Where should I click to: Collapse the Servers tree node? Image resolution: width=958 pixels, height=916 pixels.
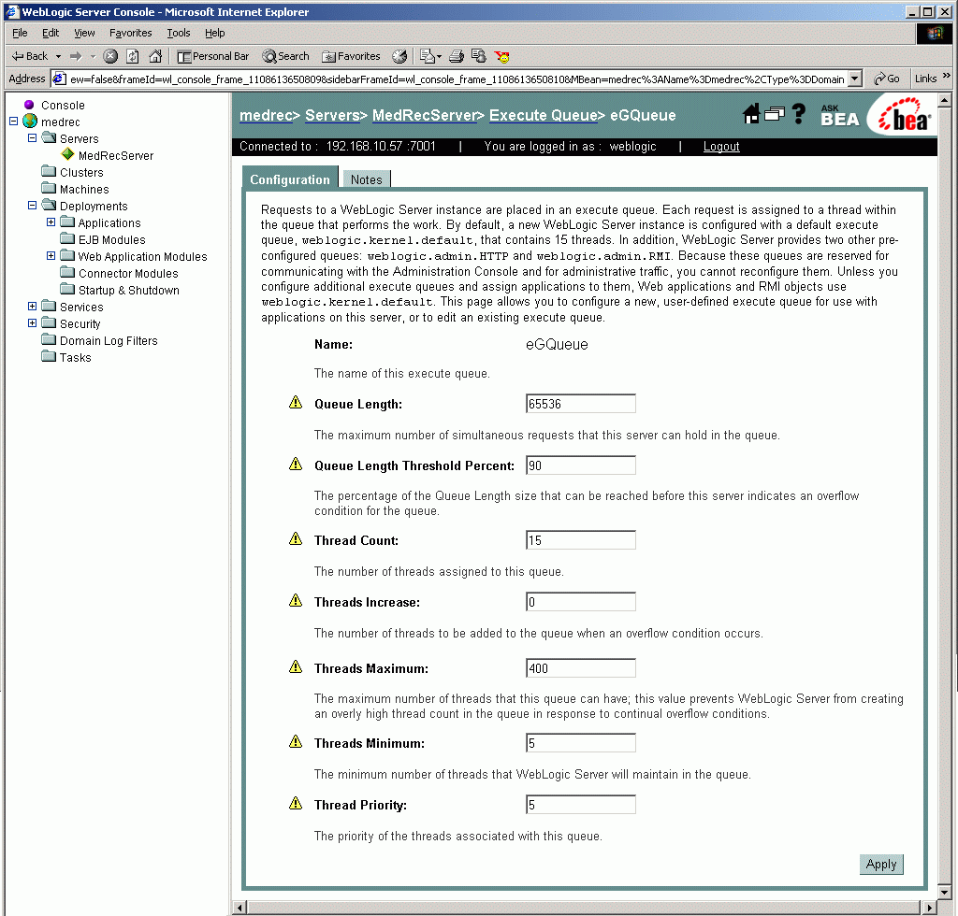pyautogui.click(x=33, y=138)
